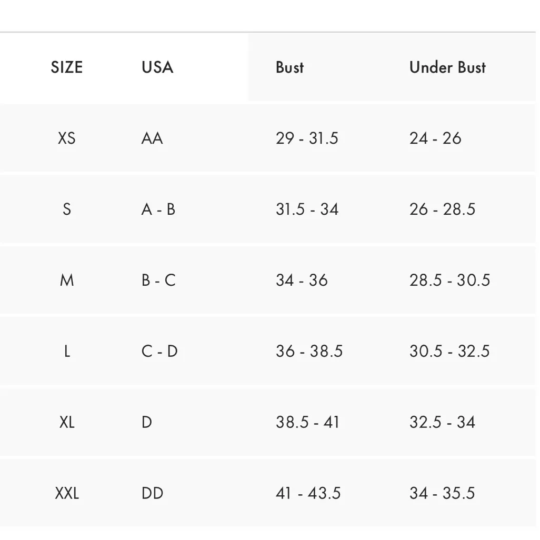Select the Under Bust column header
This screenshot has height=540, width=540.
point(447,67)
